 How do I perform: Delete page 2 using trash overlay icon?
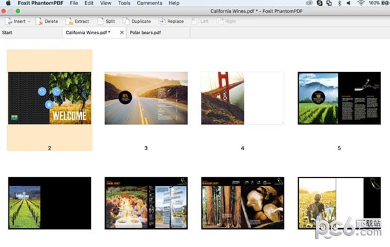[49, 105]
